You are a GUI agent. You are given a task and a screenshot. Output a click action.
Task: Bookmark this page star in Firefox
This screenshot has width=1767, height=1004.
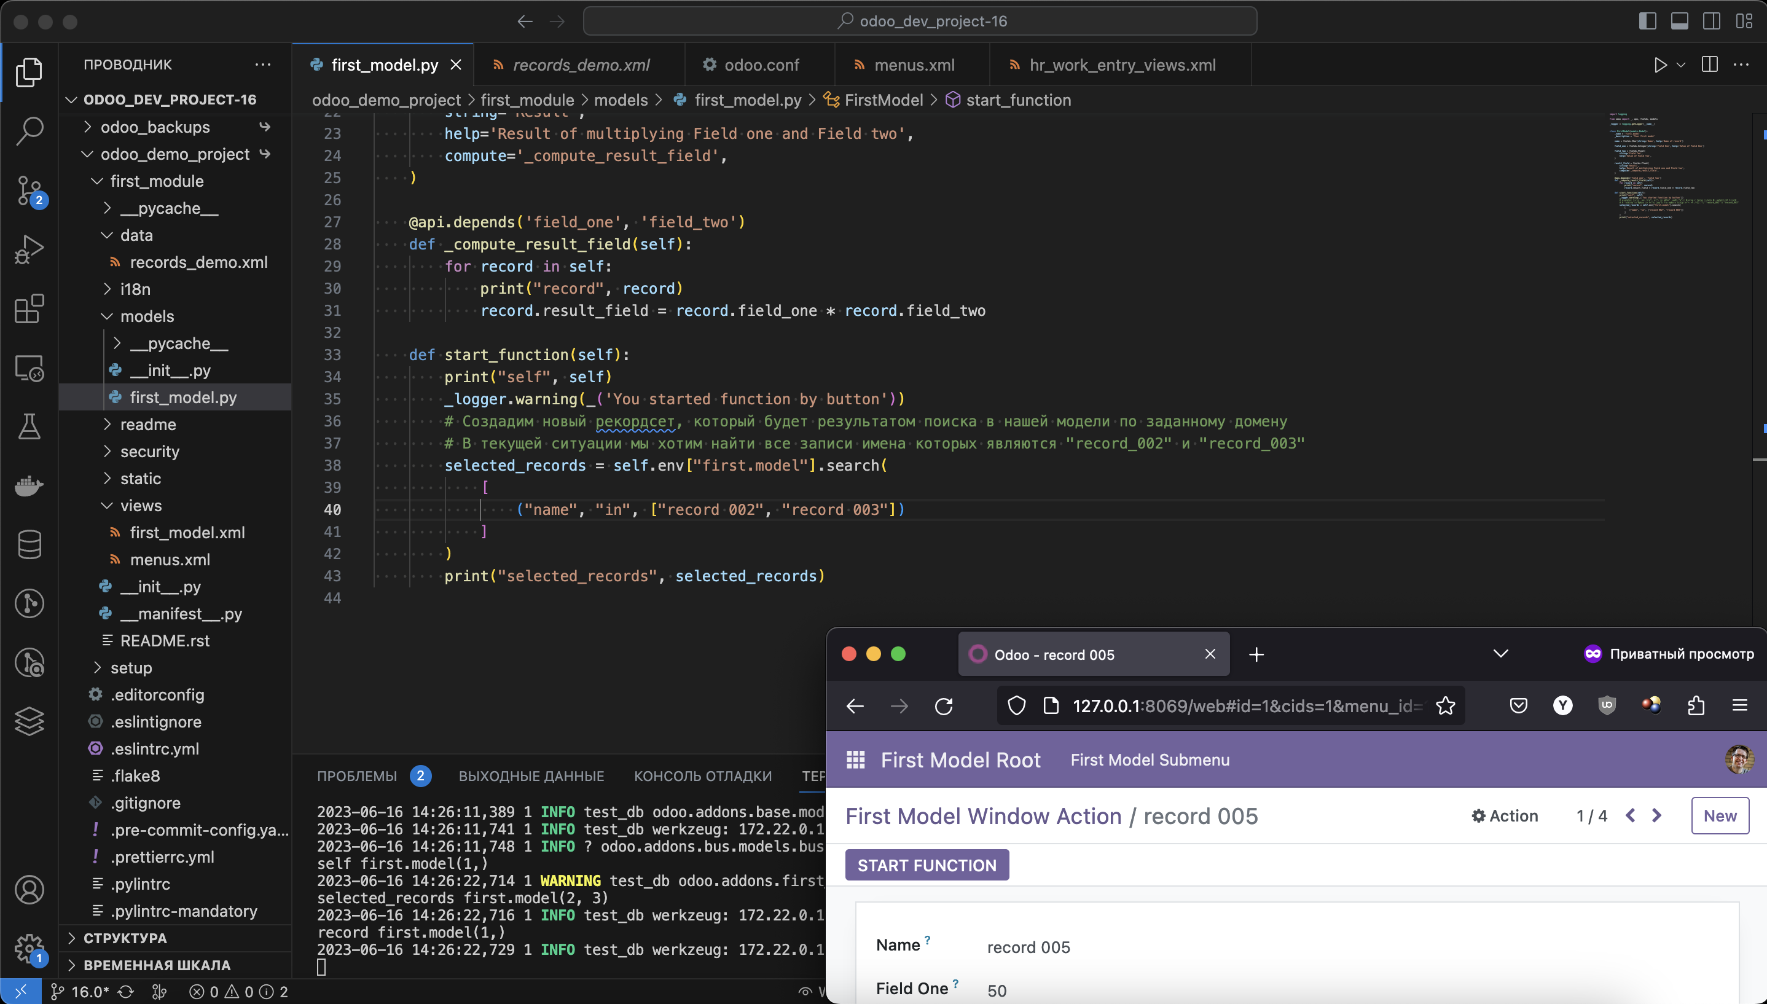[1446, 705]
